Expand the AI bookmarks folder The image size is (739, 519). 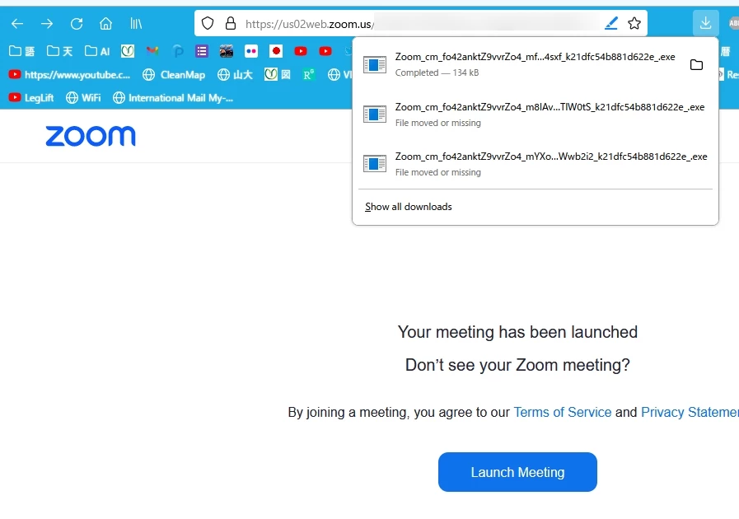97,51
